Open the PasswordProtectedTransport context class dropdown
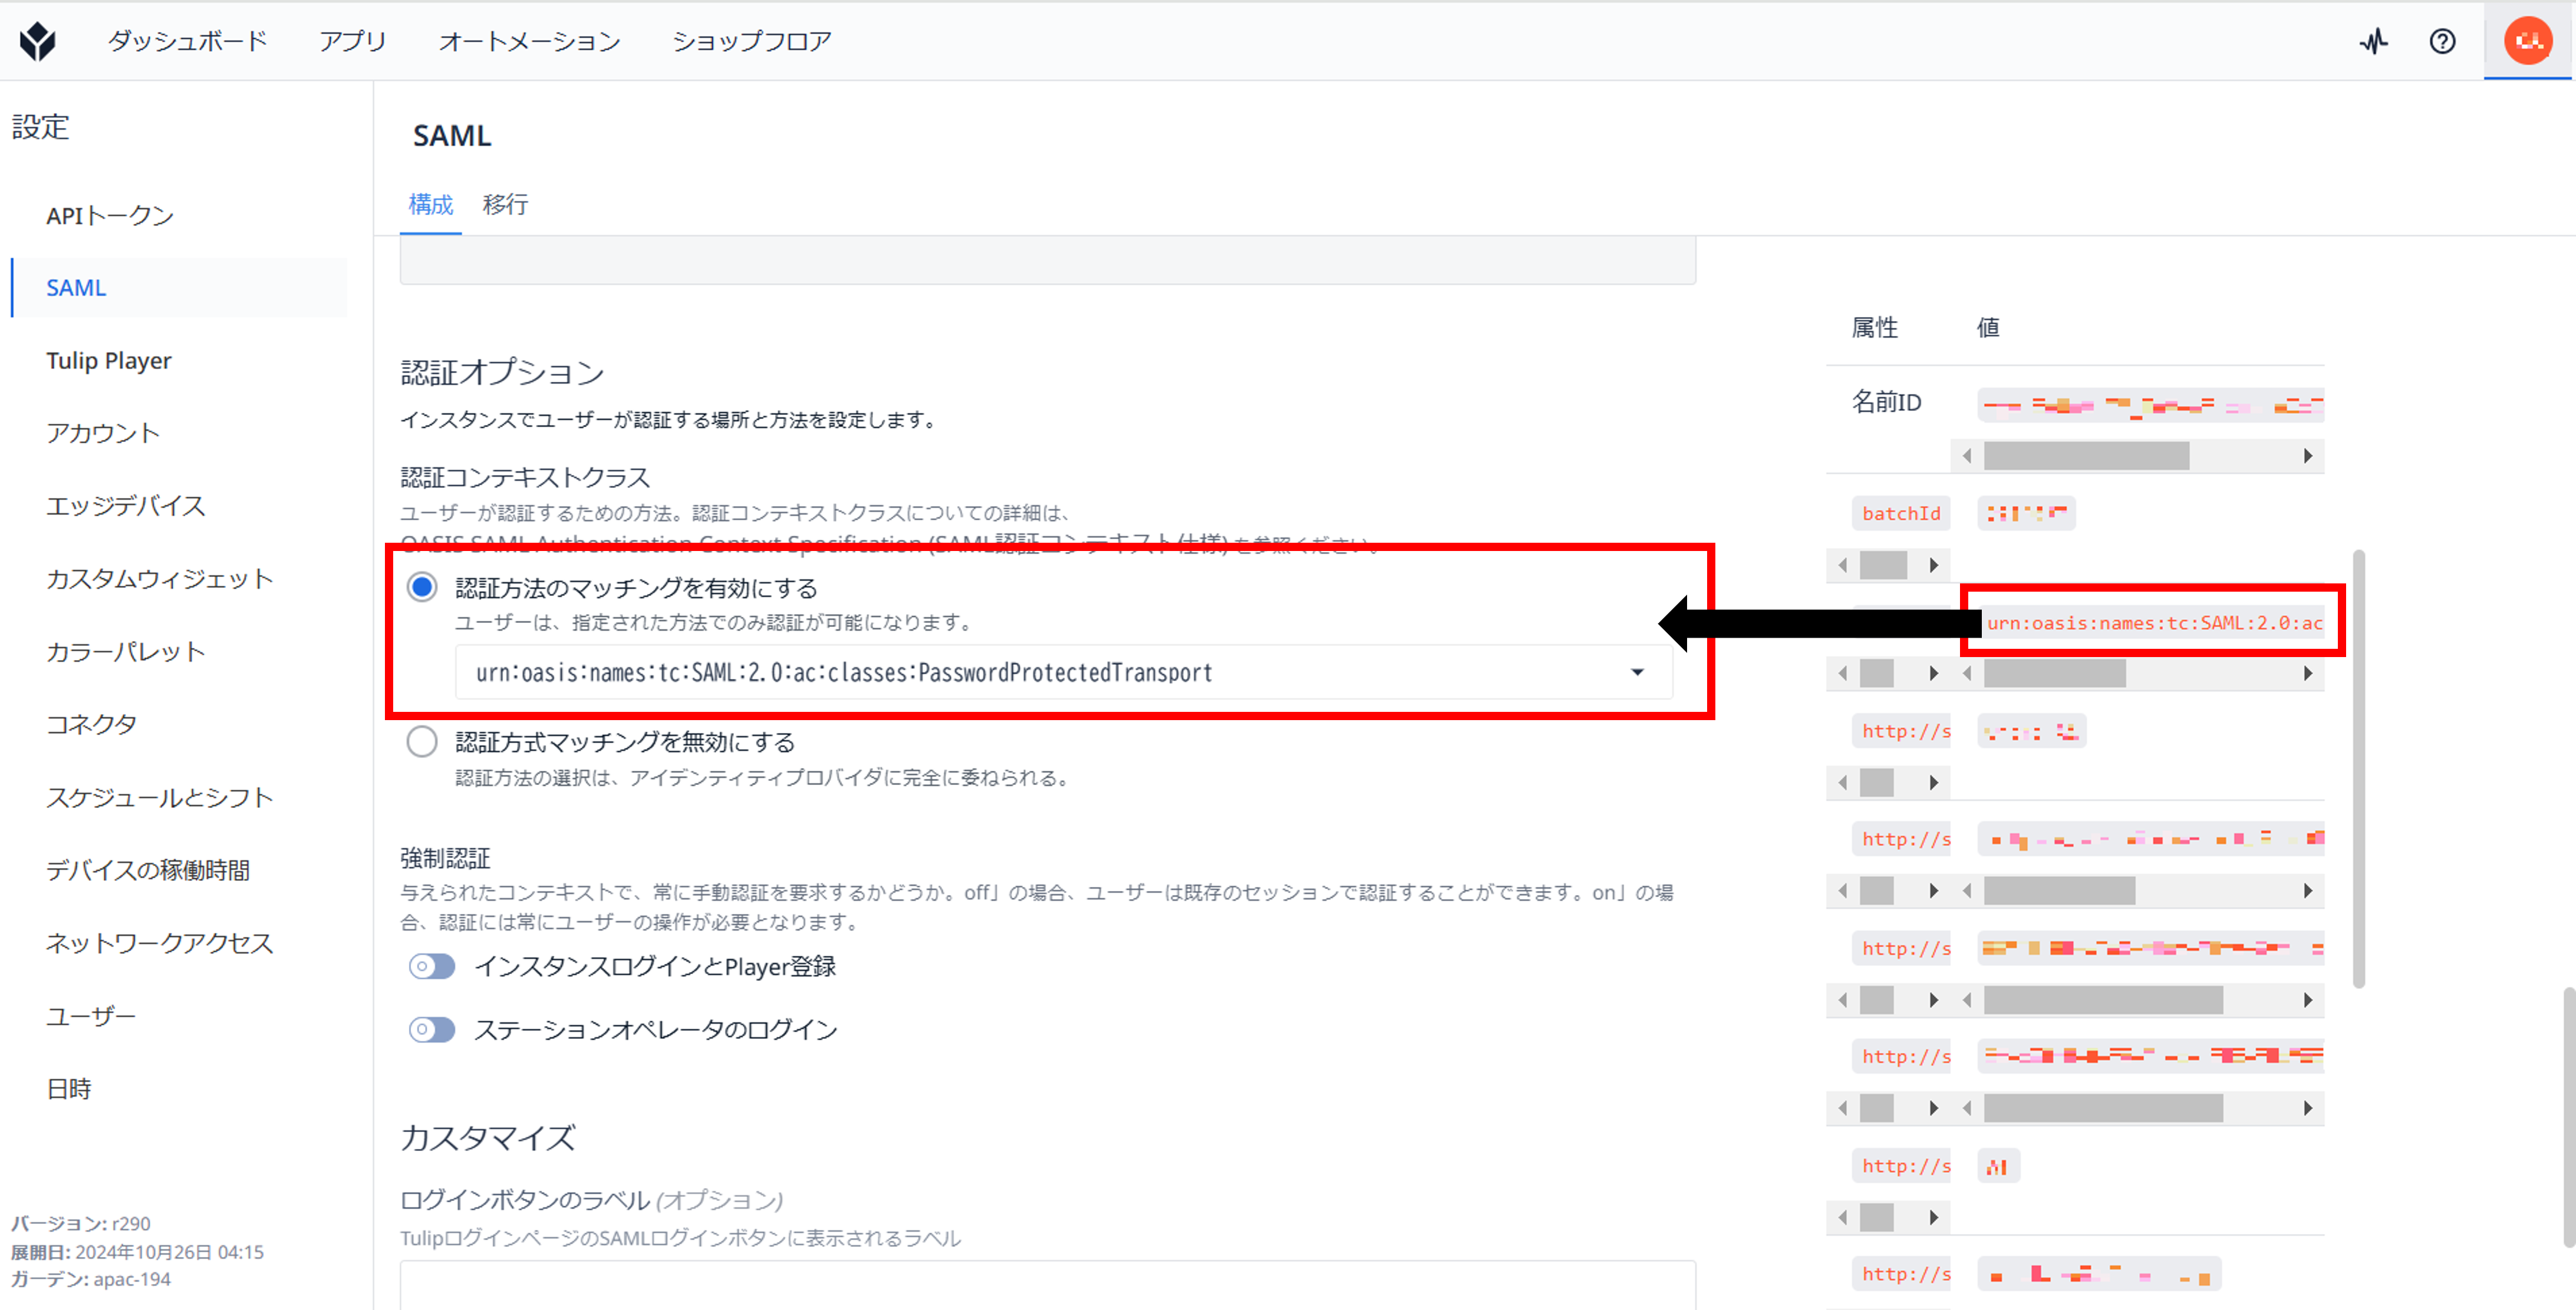This screenshot has height=1310, width=2576. pyautogui.click(x=1063, y=672)
